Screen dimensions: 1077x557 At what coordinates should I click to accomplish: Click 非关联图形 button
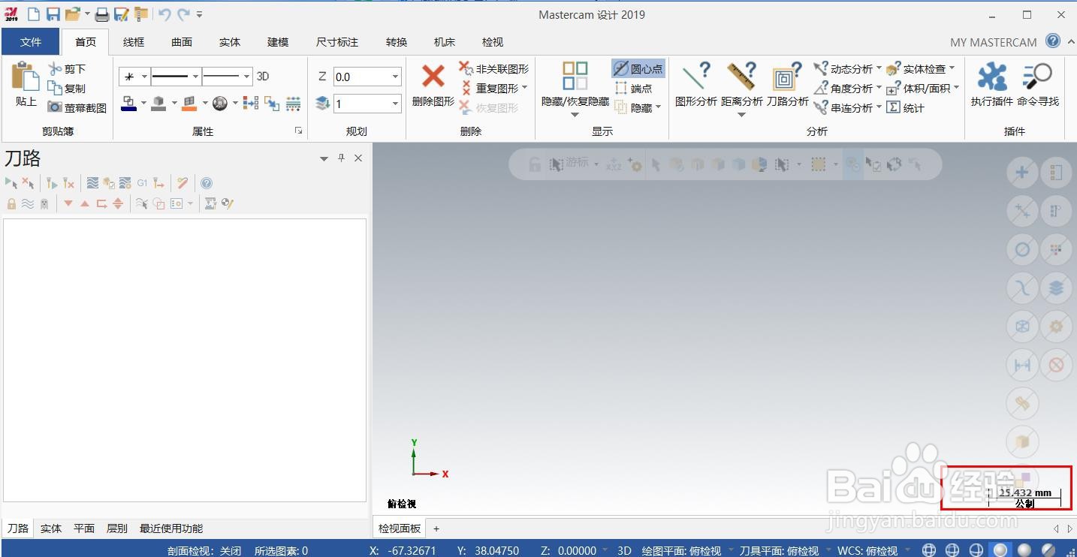click(494, 69)
